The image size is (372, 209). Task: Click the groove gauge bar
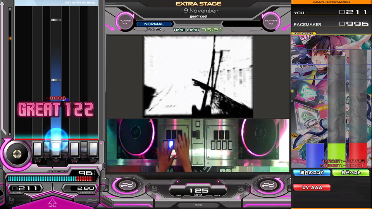(52, 179)
